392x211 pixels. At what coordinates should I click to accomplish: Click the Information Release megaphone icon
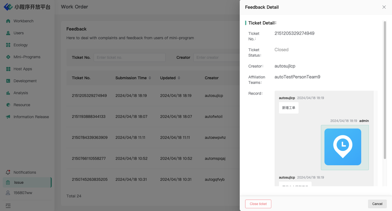click(x=8, y=117)
